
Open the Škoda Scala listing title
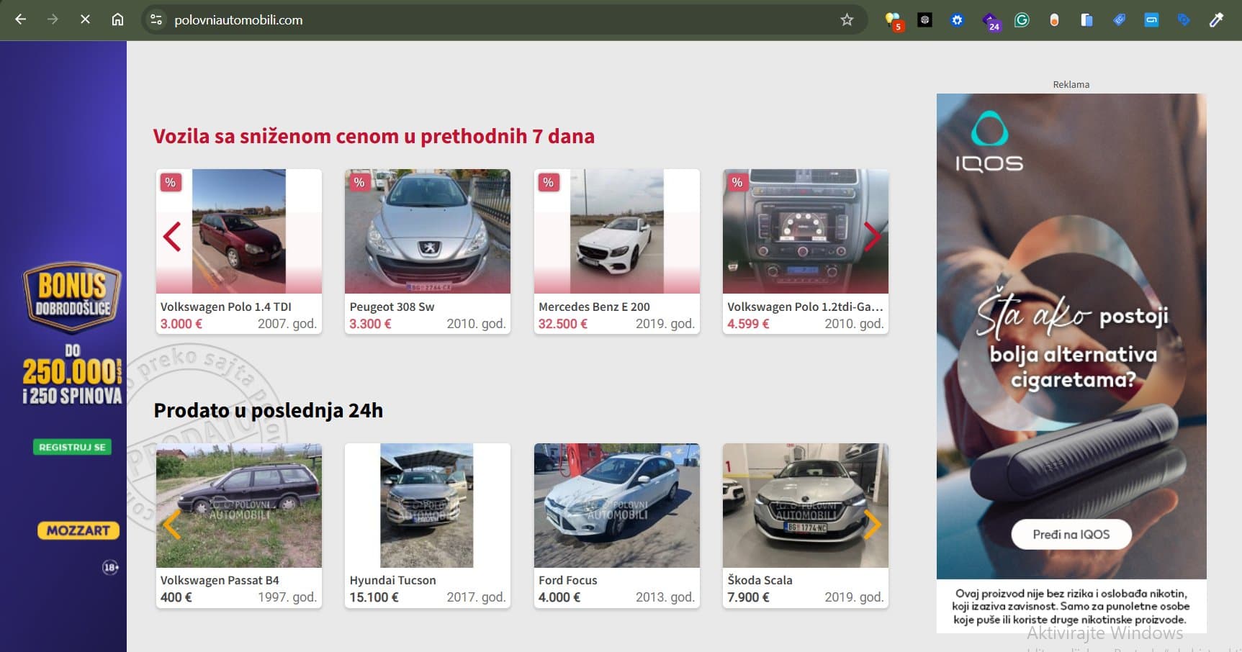(x=760, y=580)
